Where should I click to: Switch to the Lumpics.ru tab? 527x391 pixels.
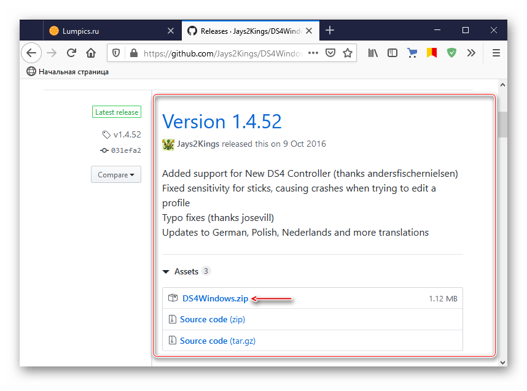pos(105,30)
